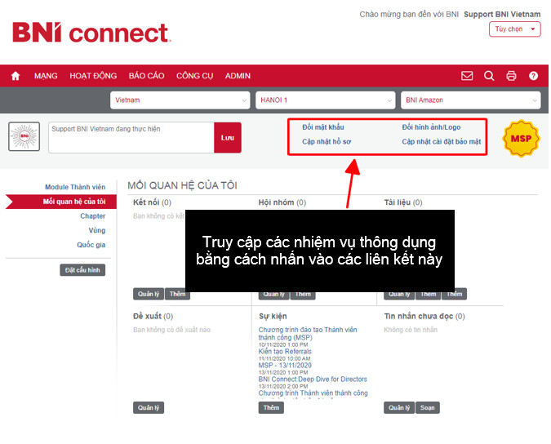Click the Đổi hình ảnh/Logo link
Image resolution: width=551 pixels, height=444 pixels.
(431, 127)
